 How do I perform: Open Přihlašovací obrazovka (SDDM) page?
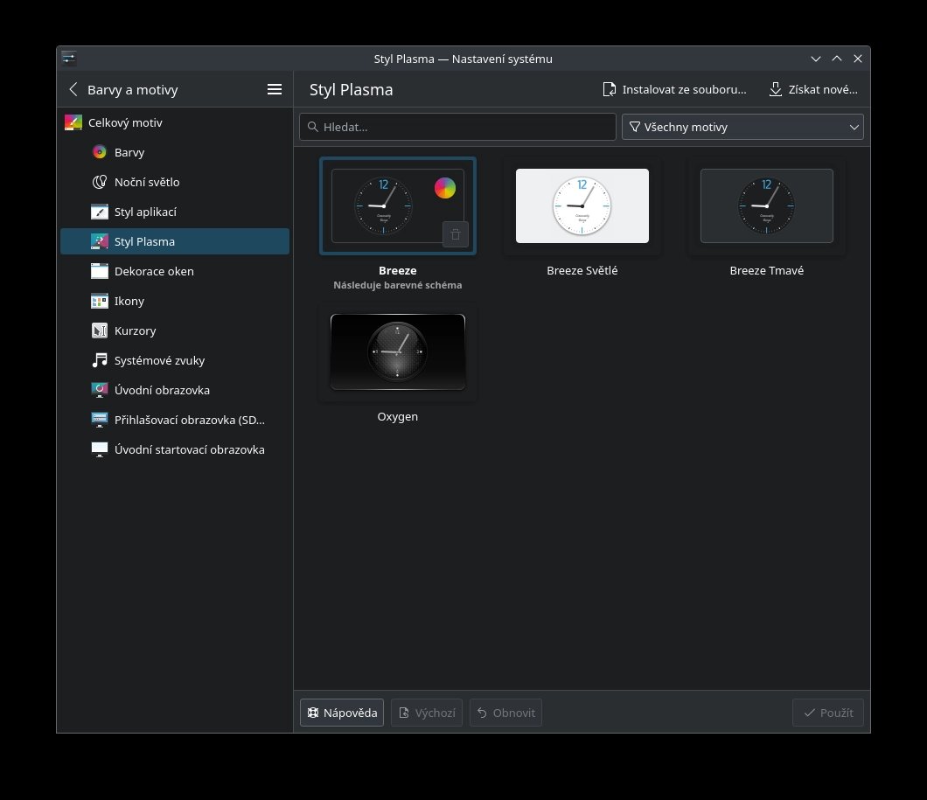tap(175, 420)
